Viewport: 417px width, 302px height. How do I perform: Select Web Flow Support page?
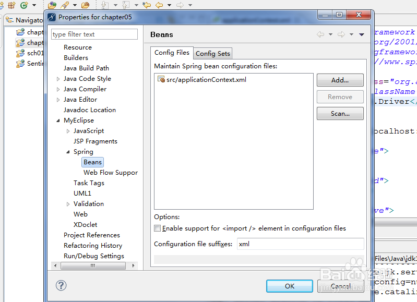(x=110, y=173)
